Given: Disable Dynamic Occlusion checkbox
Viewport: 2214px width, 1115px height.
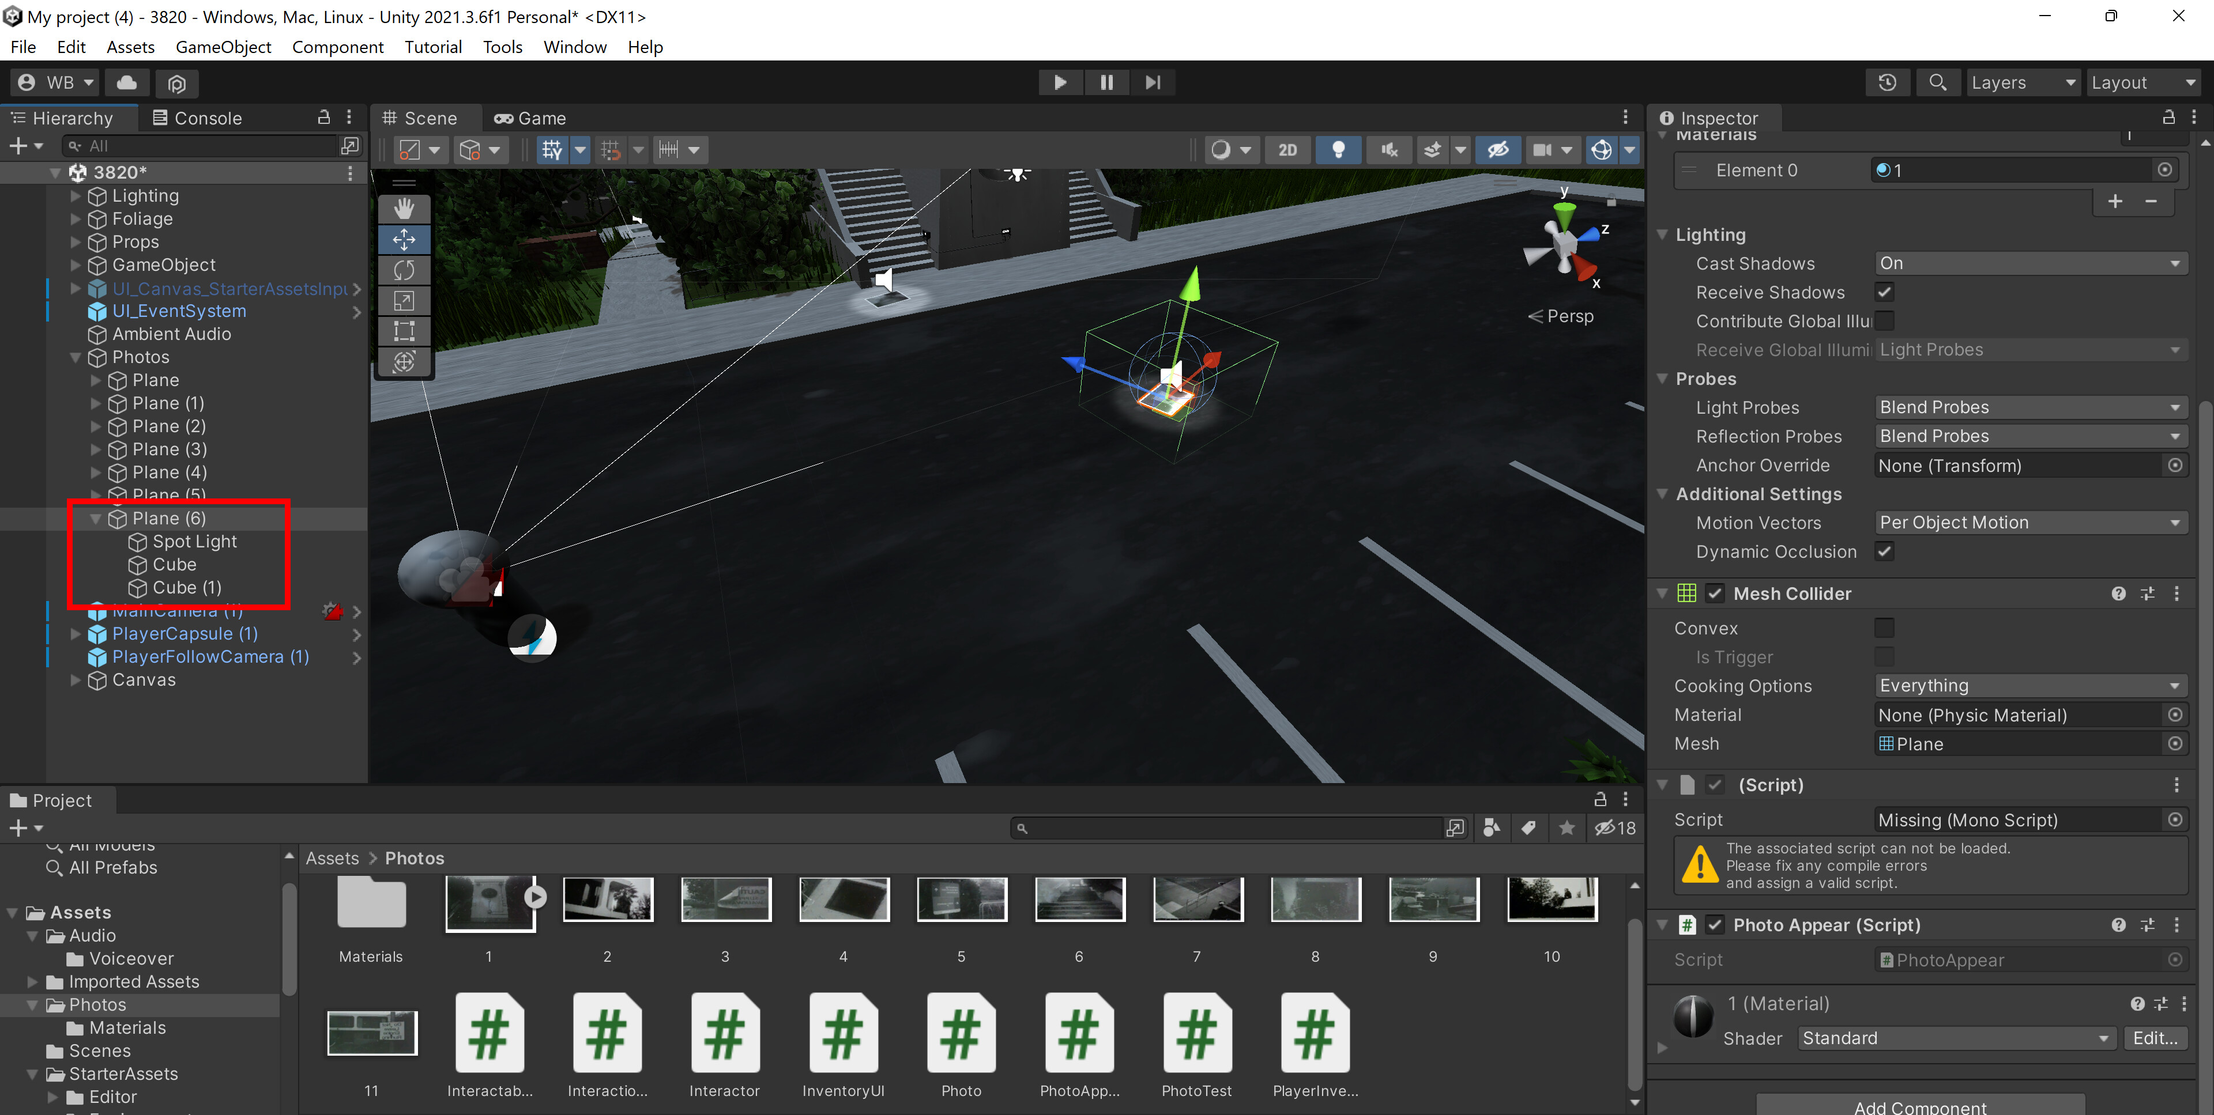Looking at the screenshot, I should point(1885,551).
